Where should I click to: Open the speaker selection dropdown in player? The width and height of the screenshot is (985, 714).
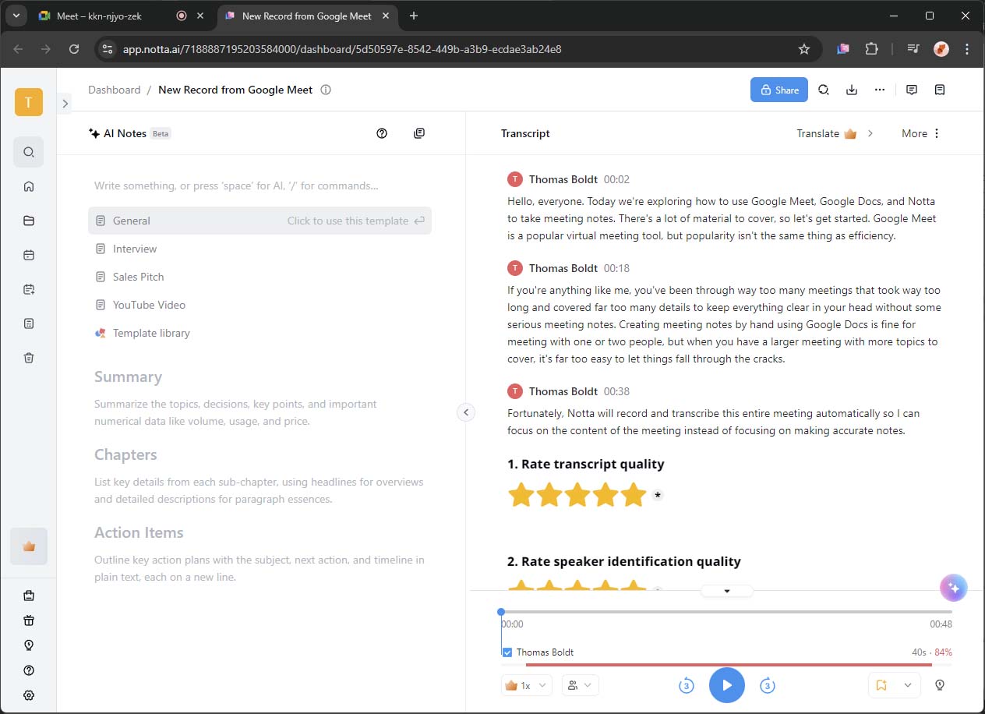[x=580, y=685]
